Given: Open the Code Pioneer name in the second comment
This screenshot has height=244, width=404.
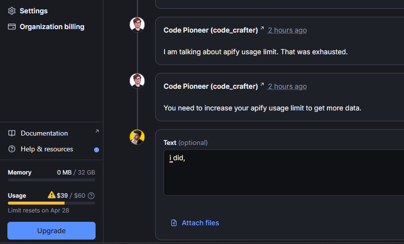Looking at the screenshot, I should (x=211, y=86).
